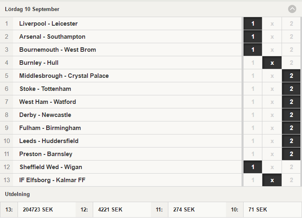Toggle outcome 2 for Middlesbrough - Crystal Palace

point(291,76)
